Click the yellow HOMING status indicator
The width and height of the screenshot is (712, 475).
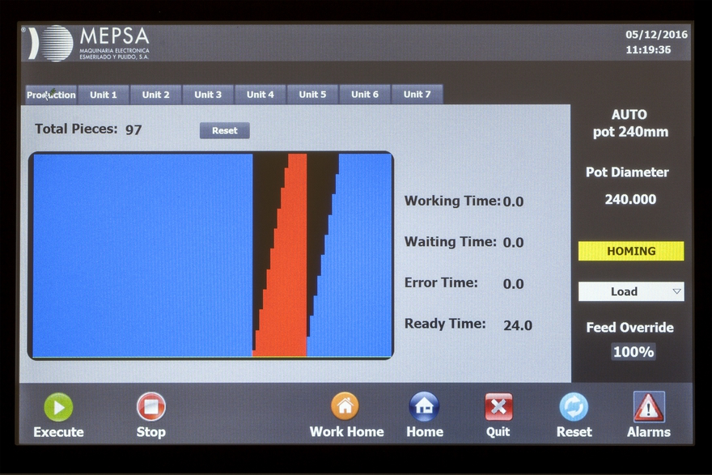point(631,251)
